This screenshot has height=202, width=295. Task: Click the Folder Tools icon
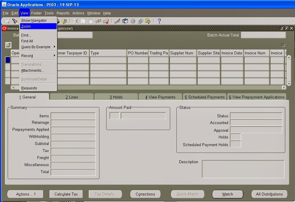pos(148,21)
